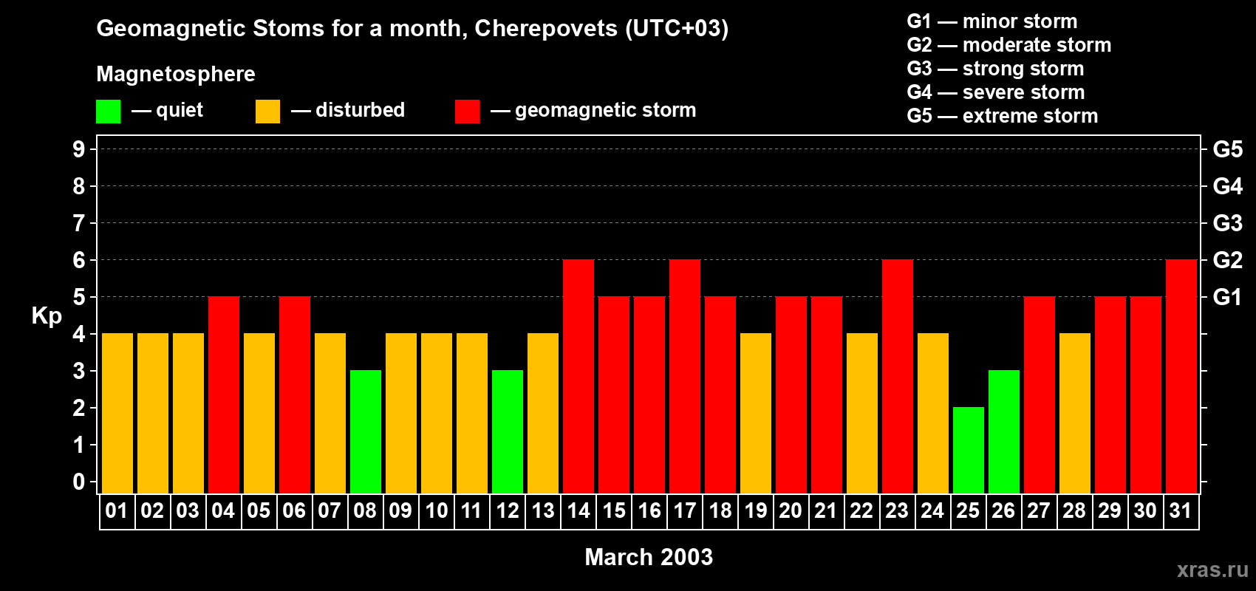Screen dimensions: 1256x591
Task: Click date label 20 on the x-axis
Action: 791,511
